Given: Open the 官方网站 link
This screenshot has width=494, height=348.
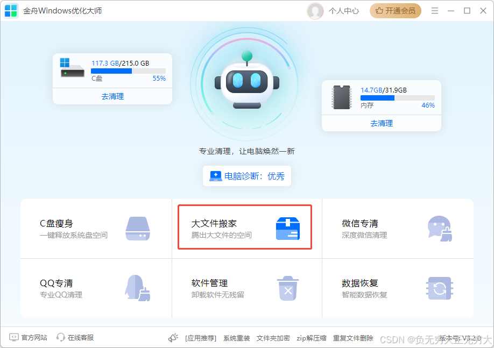Looking at the screenshot, I should 34,338.
